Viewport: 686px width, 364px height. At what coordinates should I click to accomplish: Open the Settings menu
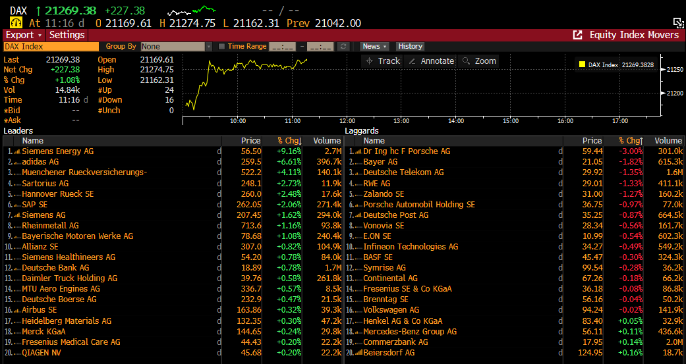67,35
